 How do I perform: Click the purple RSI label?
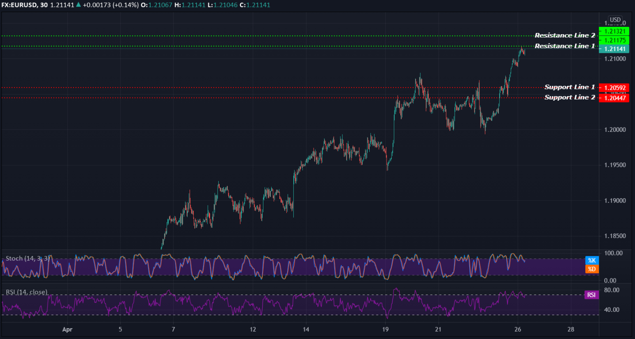pos(591,295)
